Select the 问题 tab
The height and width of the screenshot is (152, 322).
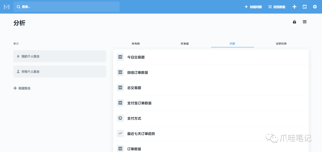pyautogui.click(x=233, y=44)
